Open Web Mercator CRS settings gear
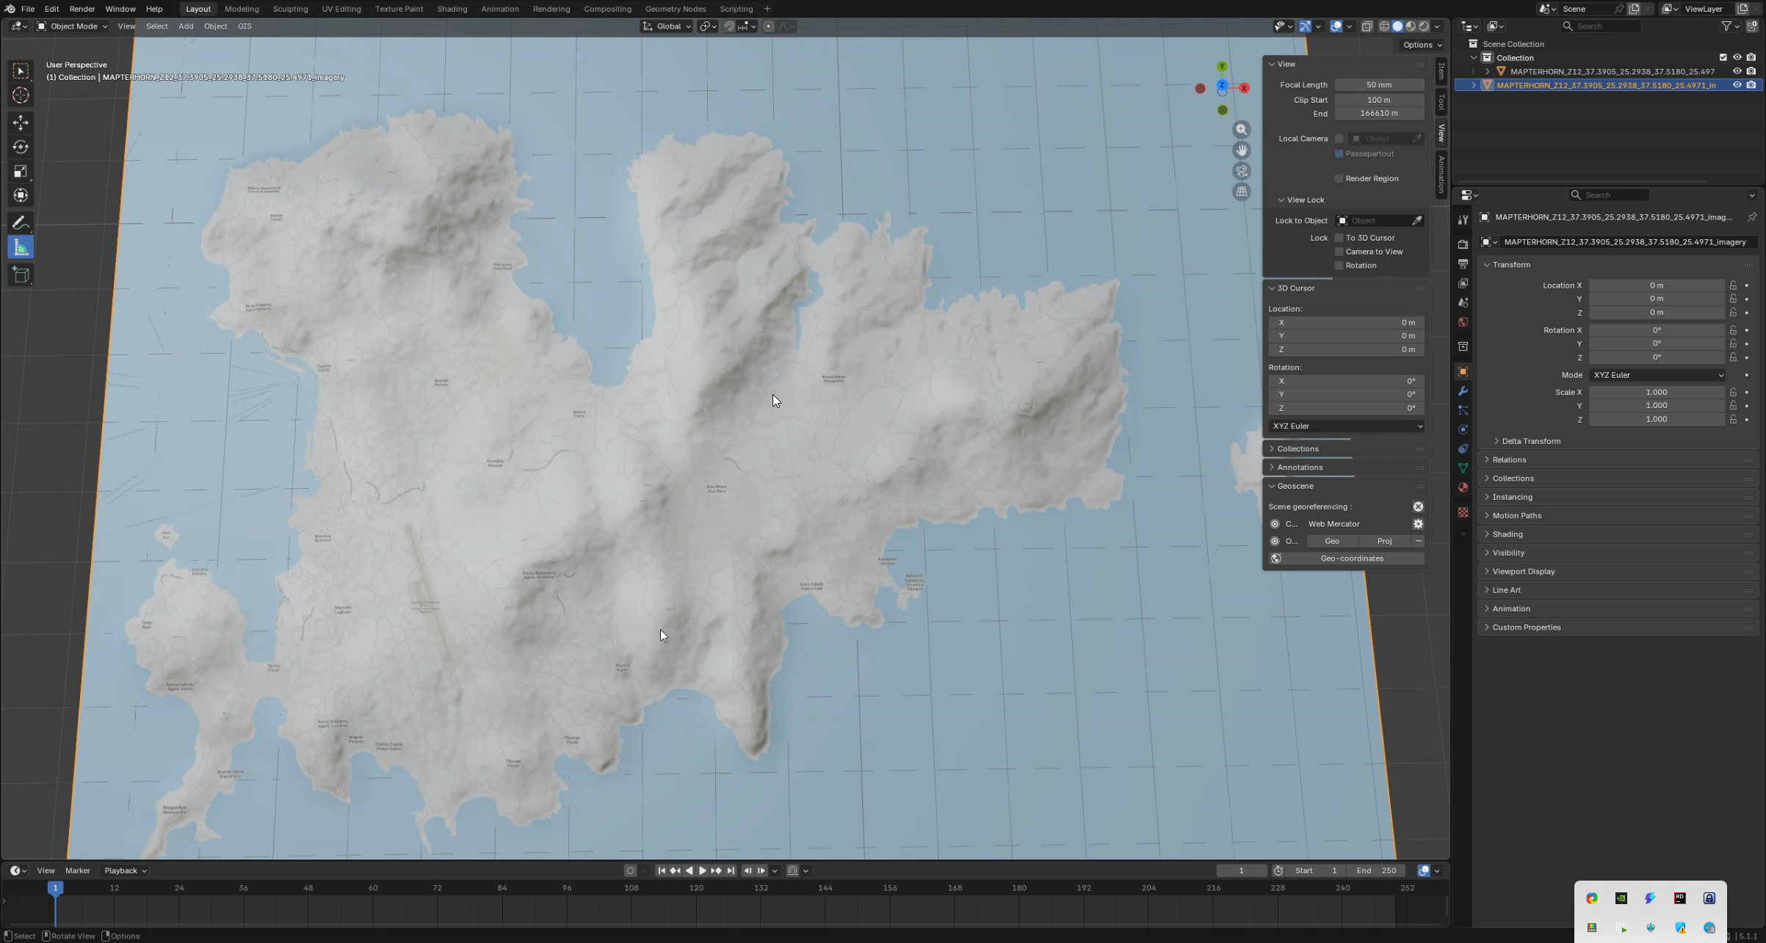The image size is (1766, 943). pyautogui.click(x=1418, y=524)
